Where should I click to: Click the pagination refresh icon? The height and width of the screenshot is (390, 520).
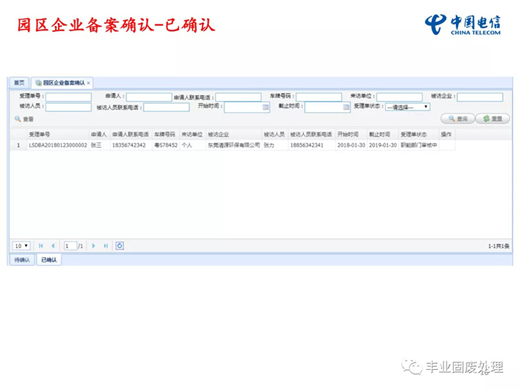[x=120, y=246]
